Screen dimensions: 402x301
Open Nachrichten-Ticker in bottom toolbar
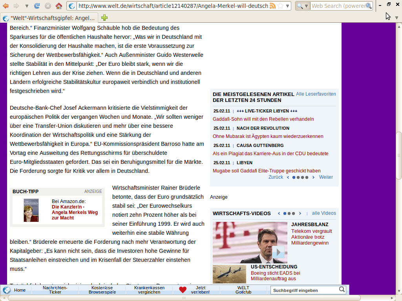tap(55, 290)
